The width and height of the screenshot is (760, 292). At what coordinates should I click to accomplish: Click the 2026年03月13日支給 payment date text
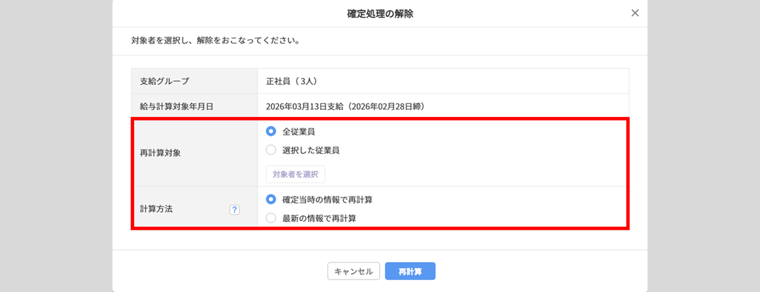tap(305, 107)
